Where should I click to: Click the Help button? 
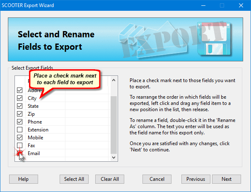24,179
